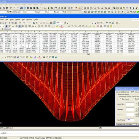Redo the last AutoCAD command
Viewport: 139px width, 139px height.
coord(18,8)
